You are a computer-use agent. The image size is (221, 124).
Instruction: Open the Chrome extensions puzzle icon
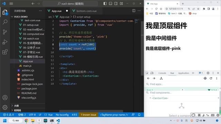click(204, 9)
